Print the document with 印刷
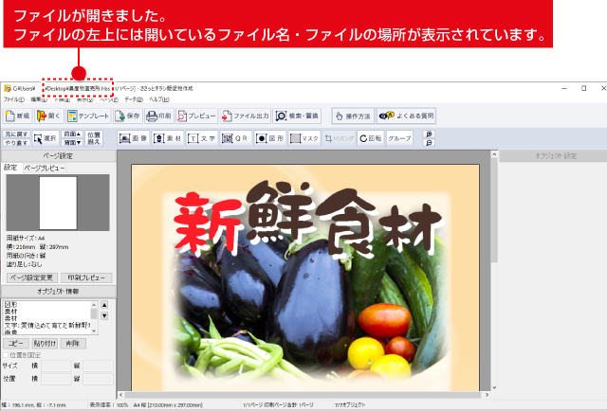607x411 pixels. coord(159,116)
